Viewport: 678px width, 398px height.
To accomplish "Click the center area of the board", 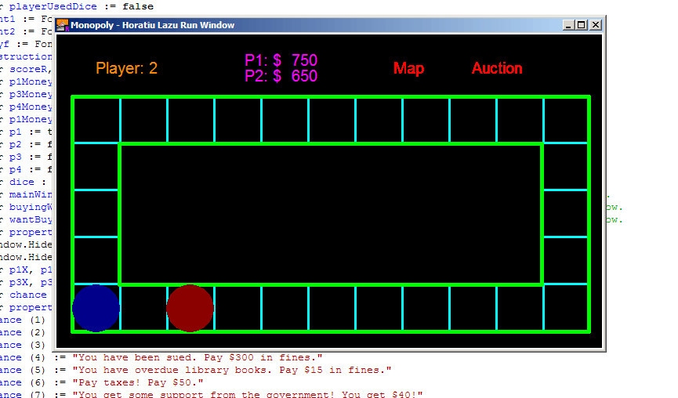I will coord(331,215).
